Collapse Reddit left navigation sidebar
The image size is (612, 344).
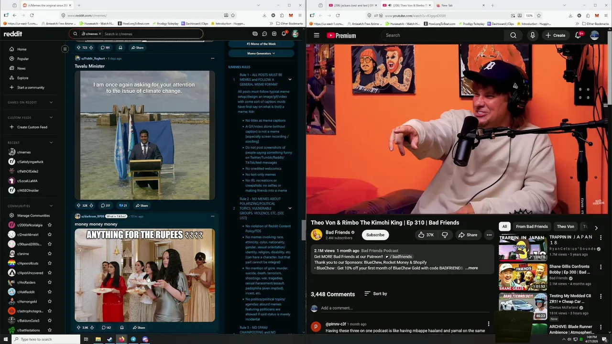tap(65, 49)
